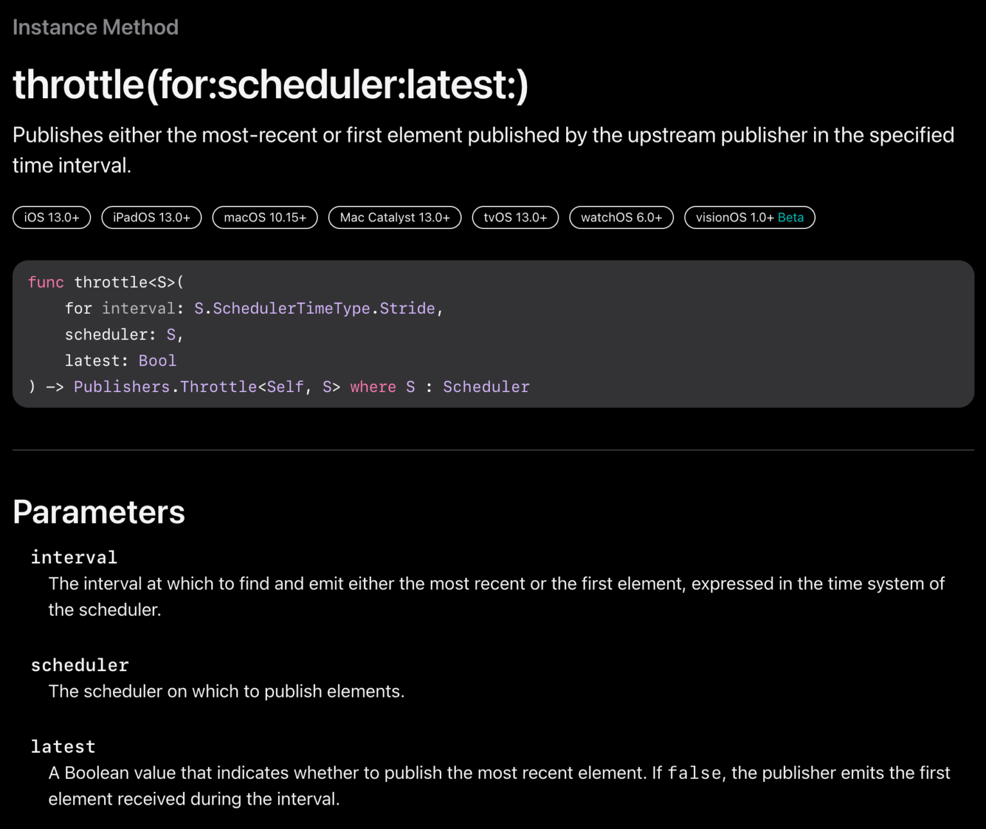Follow the Scheduler protocol link after where
The image size is (986, 829).
pyautogui.click(x=486, y=387)
